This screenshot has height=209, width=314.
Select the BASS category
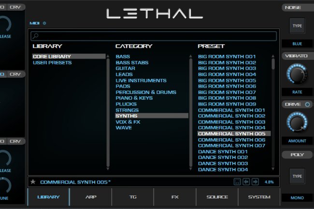123,56
